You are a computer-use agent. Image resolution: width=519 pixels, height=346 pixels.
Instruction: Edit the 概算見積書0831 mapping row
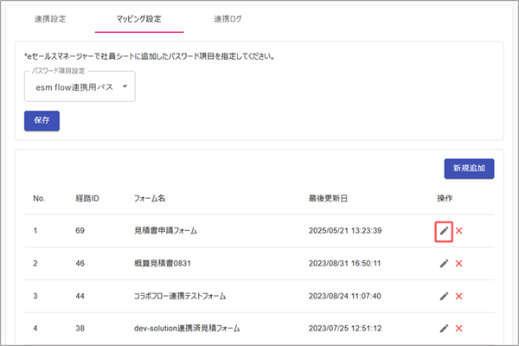click(444, 263)
